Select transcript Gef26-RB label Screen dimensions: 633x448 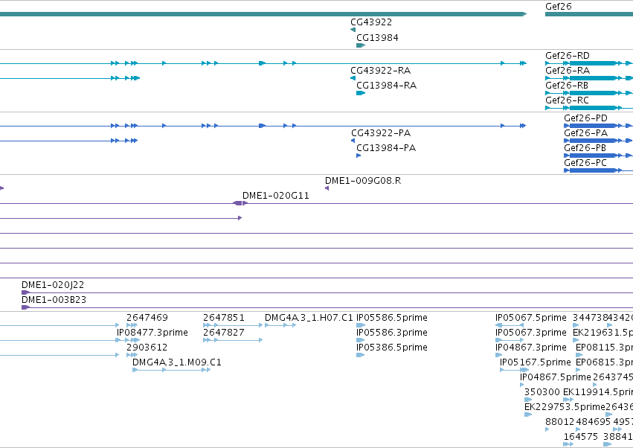point(567,86)
